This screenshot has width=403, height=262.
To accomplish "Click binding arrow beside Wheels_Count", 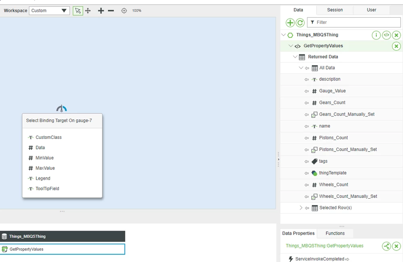I will click(306, 185).
